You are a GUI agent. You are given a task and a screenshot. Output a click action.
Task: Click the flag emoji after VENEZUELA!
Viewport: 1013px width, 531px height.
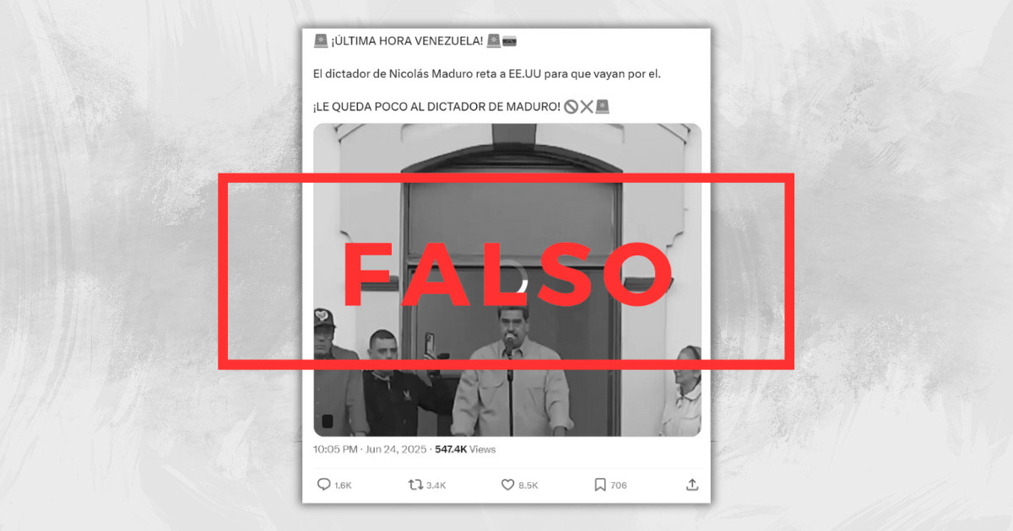[509, 41]
